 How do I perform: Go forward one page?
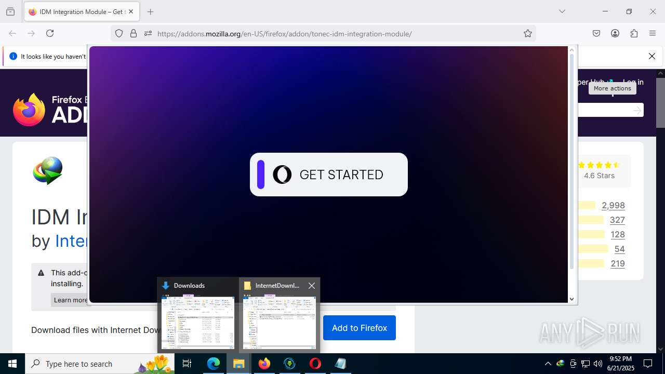click(31, 33)
